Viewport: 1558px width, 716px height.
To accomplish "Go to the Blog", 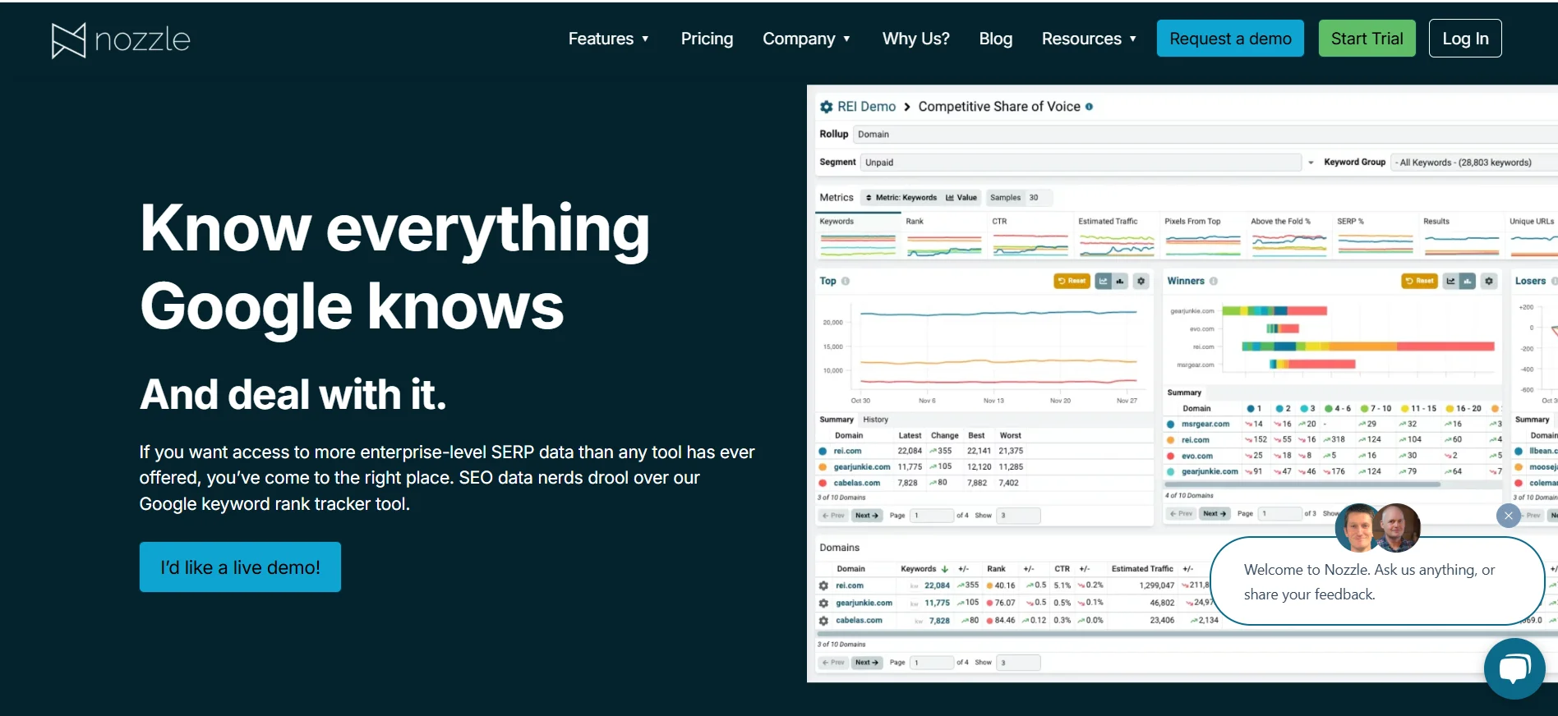I will [x=995, y=39].
